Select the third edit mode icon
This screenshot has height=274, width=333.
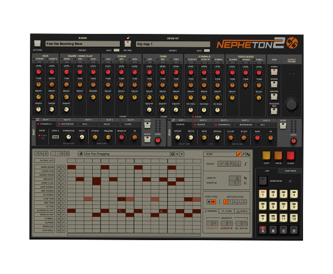(x=248, y=155)
